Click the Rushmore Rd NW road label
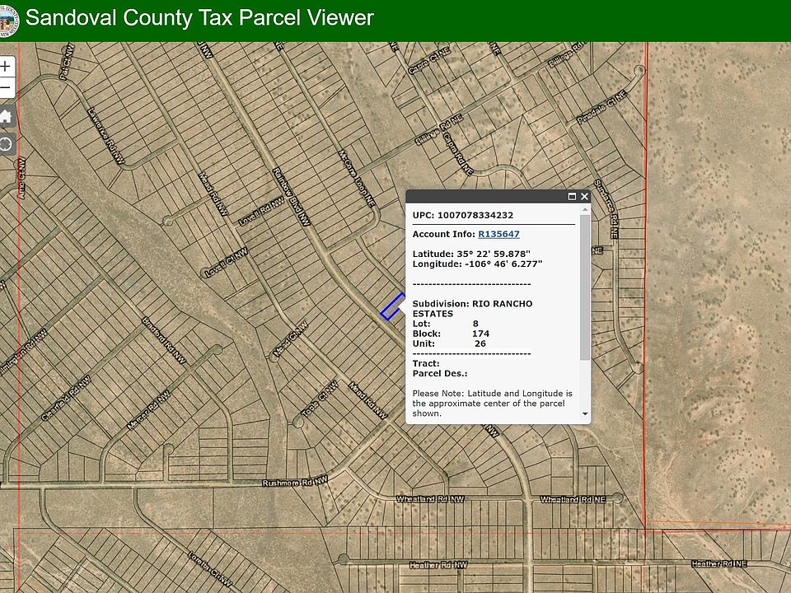The image size is (791, 593). [294, 483]
